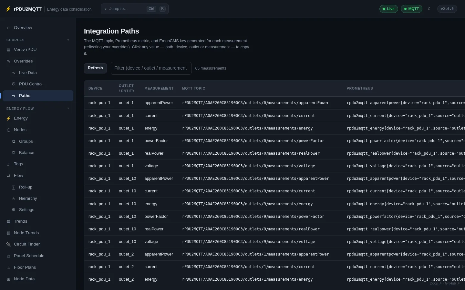Click the Circuit Finder plug icon
Viewport: 465px width, 290px height.
coord(8,244)
